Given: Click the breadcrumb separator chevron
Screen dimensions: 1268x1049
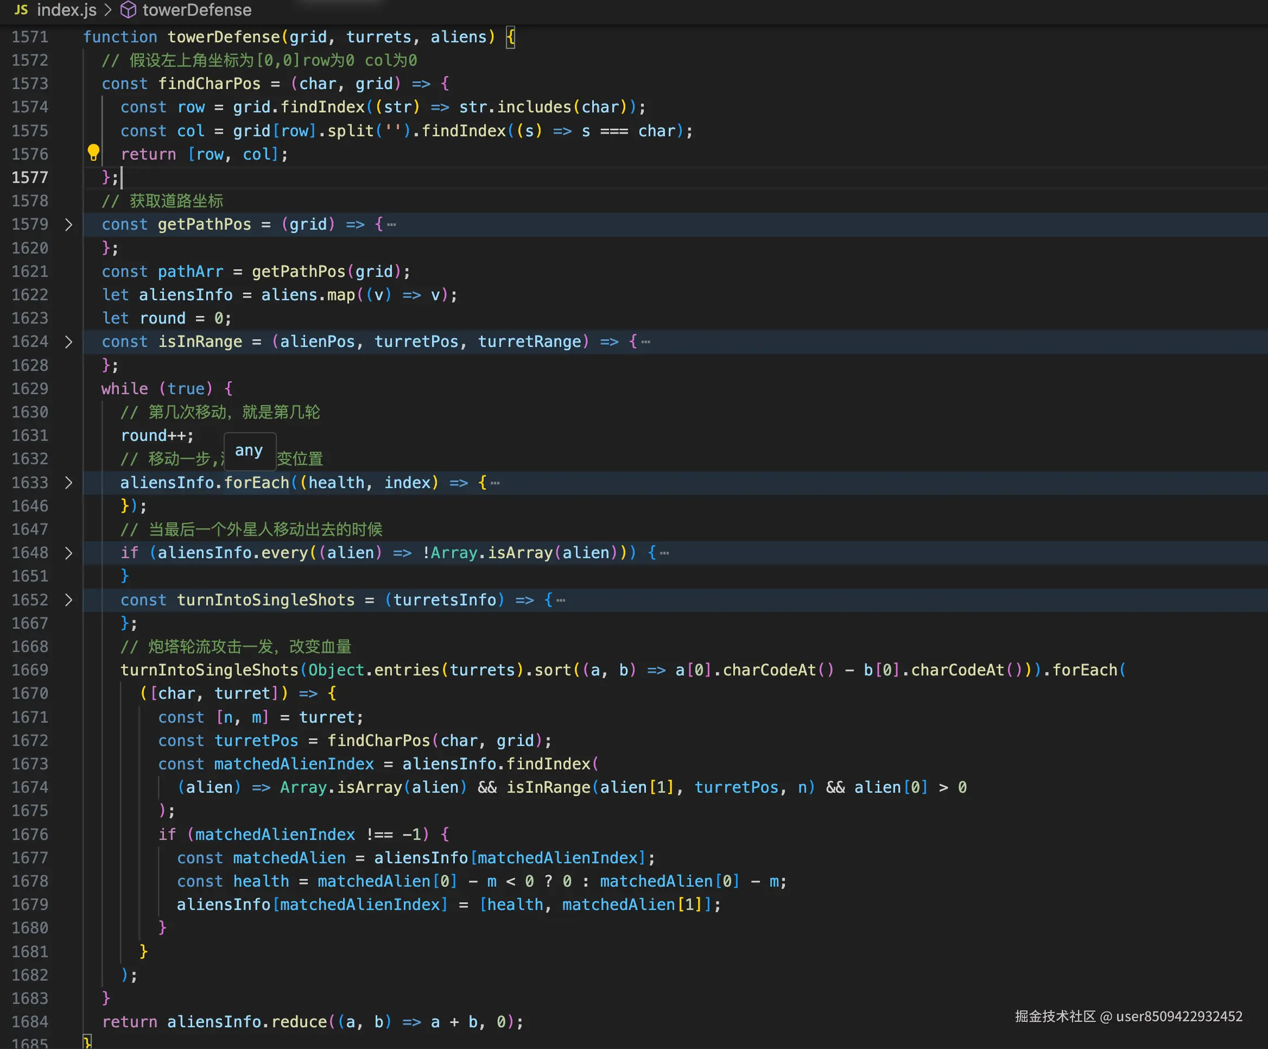Looking at the screenshot, I should 108,10.
